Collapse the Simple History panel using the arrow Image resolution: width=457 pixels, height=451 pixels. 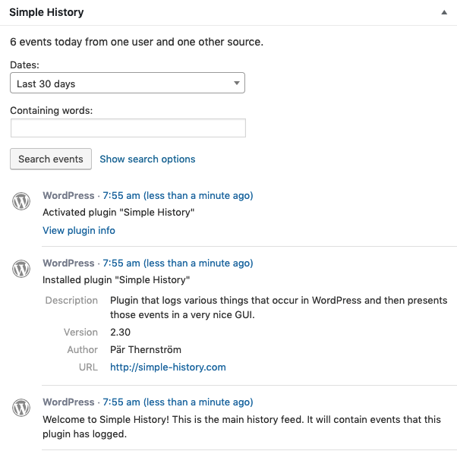click(443, 13)
